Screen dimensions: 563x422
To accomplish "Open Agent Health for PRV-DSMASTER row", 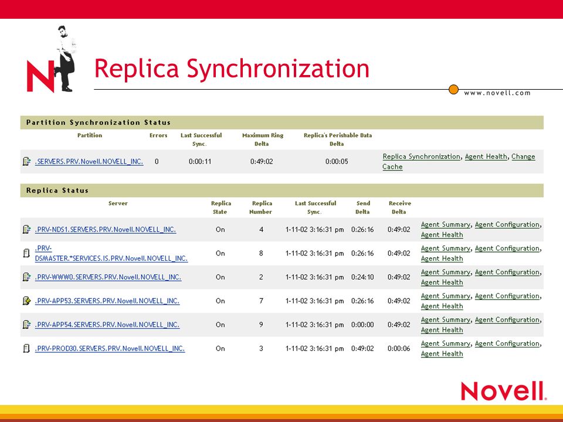I will (442, 258).
